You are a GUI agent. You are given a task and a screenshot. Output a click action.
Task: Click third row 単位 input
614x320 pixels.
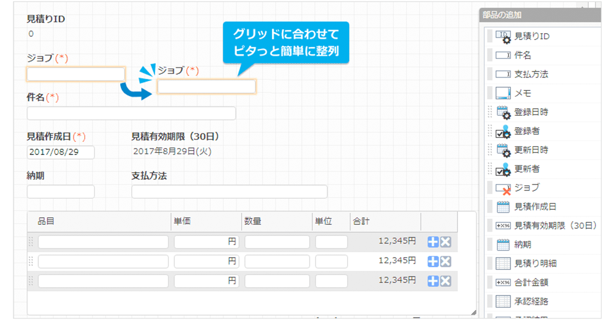coord(331,281)
